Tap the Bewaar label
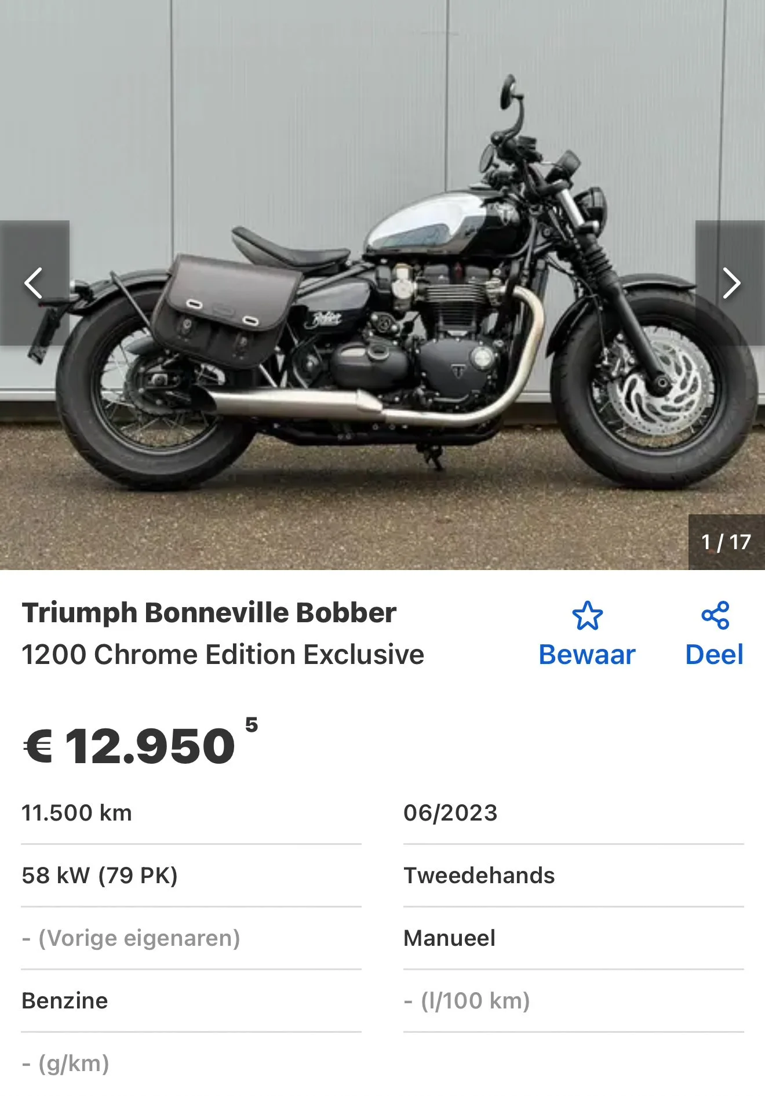The width and height of the screenshot is (765, 1096). (587, 655)
